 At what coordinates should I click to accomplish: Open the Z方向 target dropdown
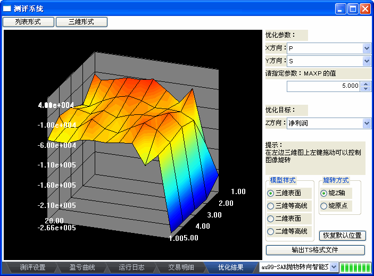tap(366, 123)
